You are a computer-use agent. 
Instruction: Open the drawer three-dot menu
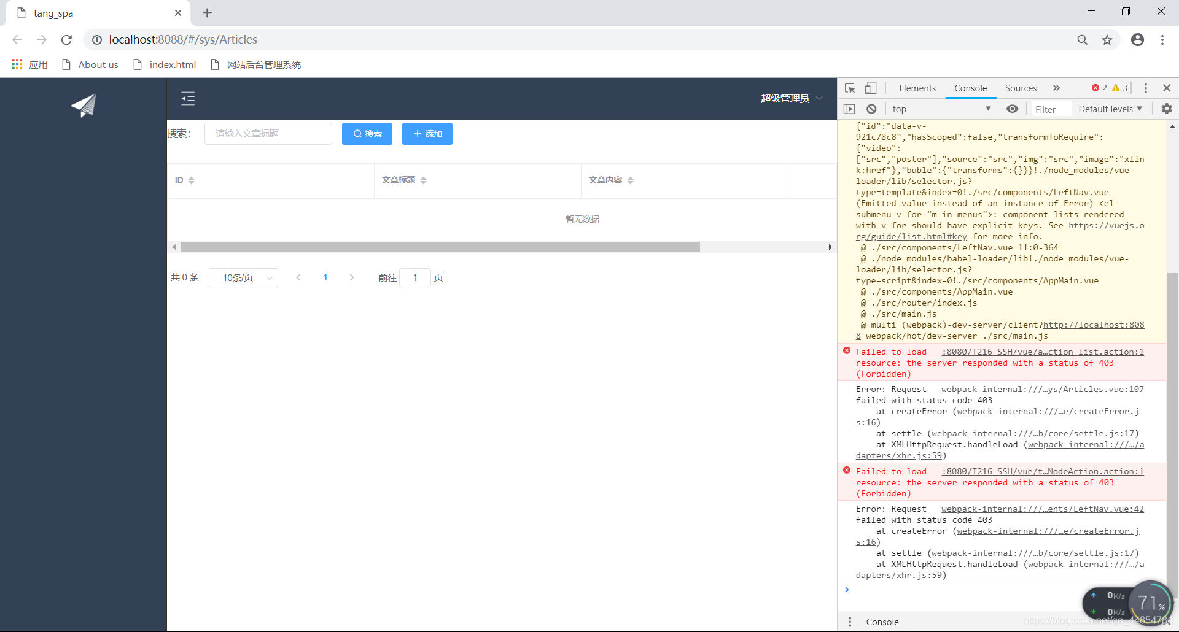pyautogui.click(x=850, y=622)
